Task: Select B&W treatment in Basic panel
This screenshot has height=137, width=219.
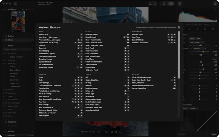Action: point(198,39)
